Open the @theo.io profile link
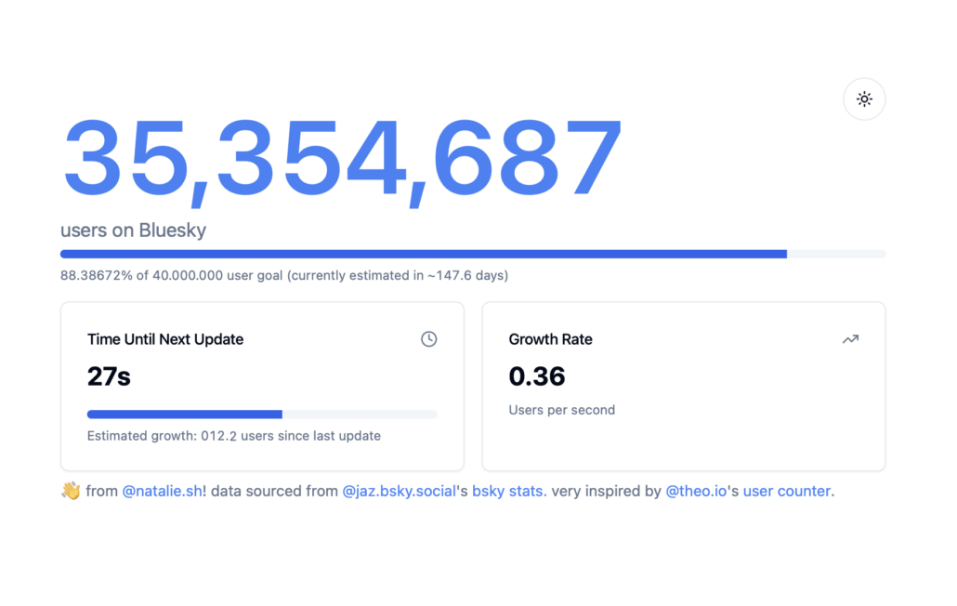957x606 pixels. (696, 492)
